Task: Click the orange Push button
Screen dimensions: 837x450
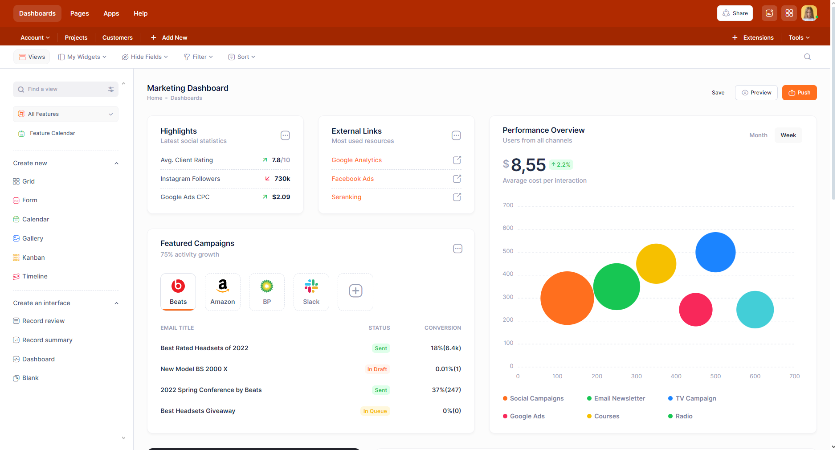Action: click(799, 93)
